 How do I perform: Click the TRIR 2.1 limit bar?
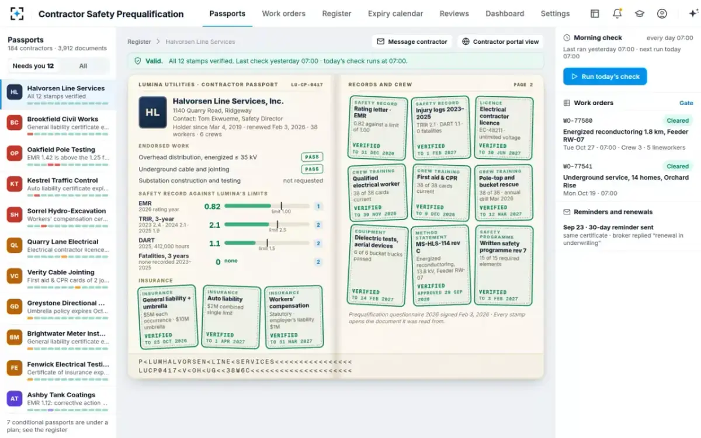(267, 225)
